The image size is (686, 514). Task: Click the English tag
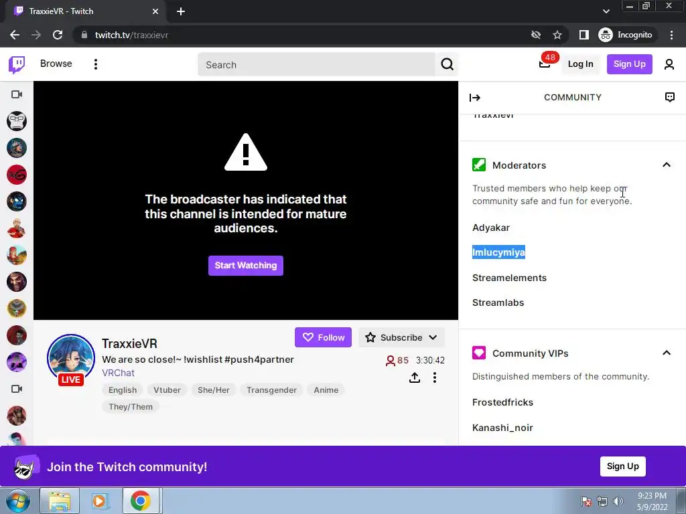click(x=123, y=390)
